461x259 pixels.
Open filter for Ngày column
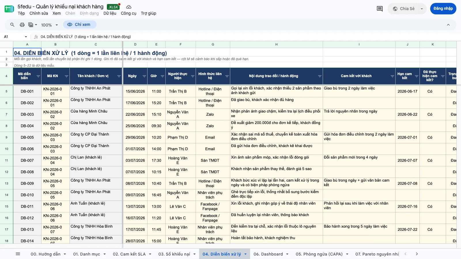pos(144,76)
